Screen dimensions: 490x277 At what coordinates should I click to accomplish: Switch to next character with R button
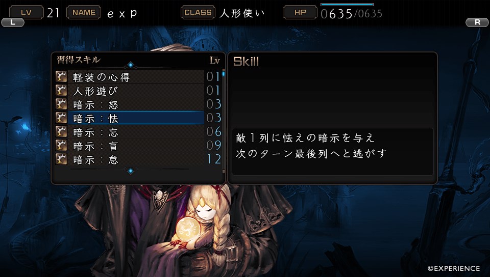pos(477,22)
